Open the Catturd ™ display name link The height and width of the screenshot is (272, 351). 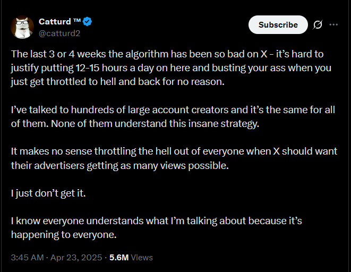coord(59,22)
